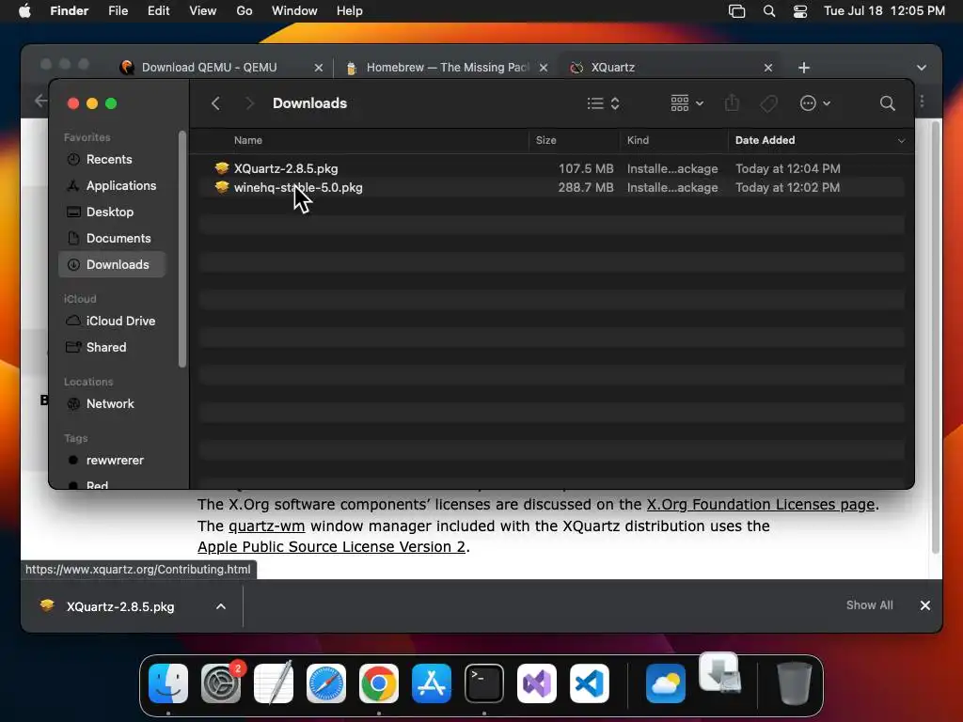The image size is (963, 722).
Task: Switch Finder list view style
Action: click(603, 103)
